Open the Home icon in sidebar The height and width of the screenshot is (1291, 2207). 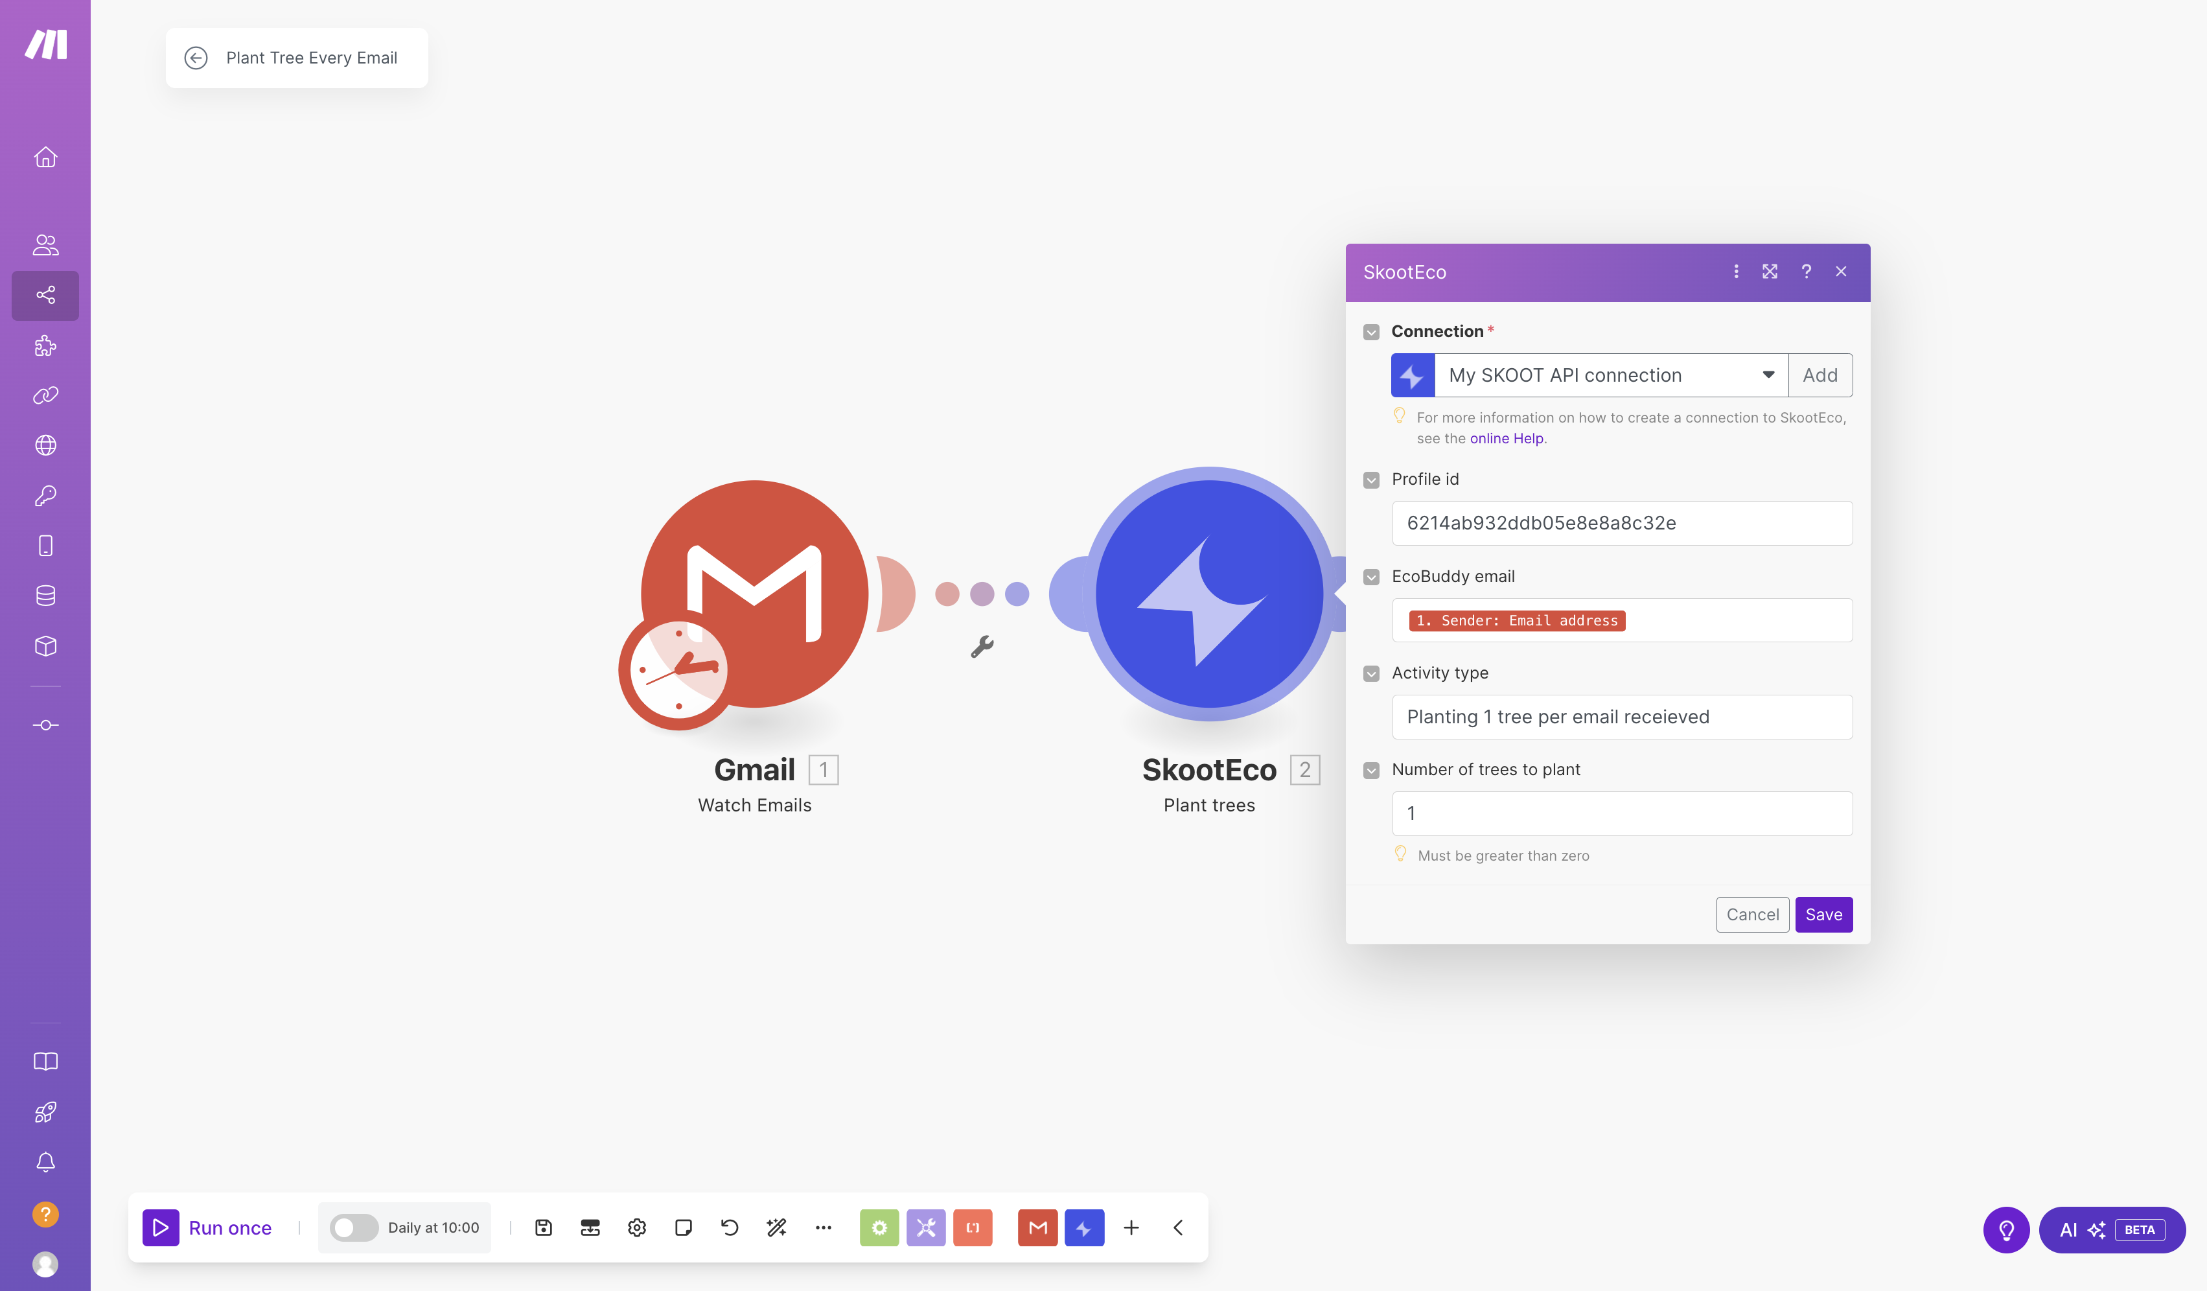click(45, 157)
